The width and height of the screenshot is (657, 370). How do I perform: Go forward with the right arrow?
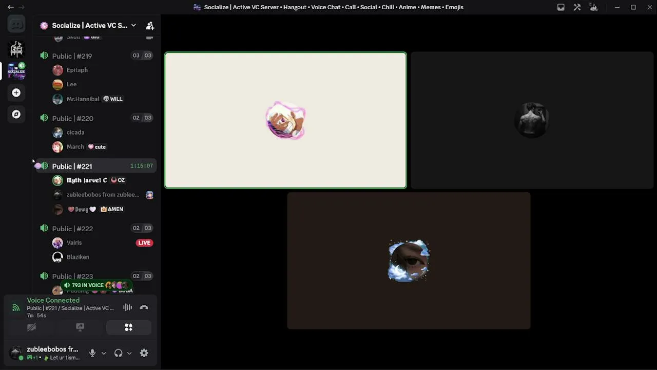[x=22, y=7]
